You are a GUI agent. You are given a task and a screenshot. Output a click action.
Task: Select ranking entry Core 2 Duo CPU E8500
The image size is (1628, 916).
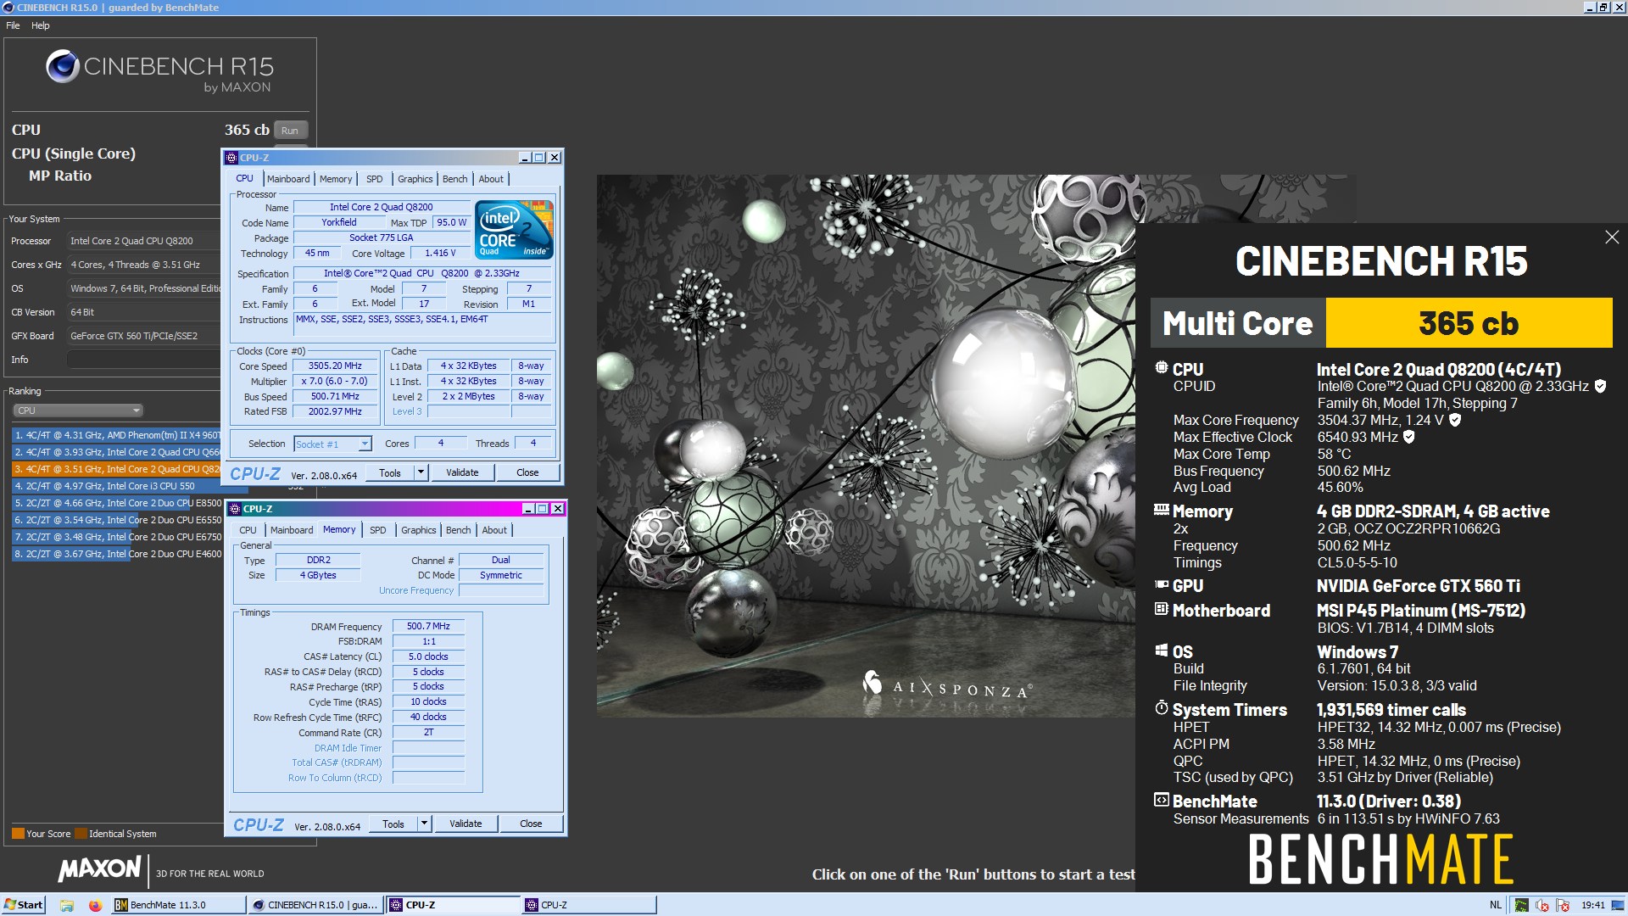[117, 503]
